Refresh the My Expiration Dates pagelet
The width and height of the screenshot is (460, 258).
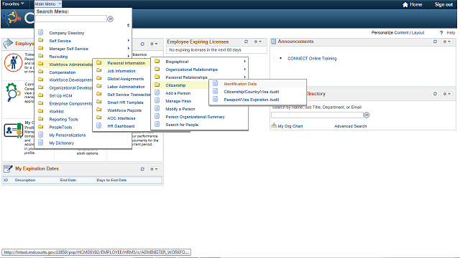click(142, 169)
